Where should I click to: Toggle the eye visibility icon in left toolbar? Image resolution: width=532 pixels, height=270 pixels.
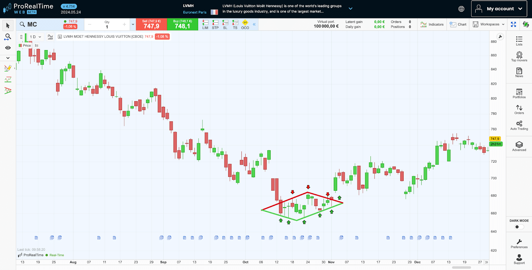click(x=8, y=48)
